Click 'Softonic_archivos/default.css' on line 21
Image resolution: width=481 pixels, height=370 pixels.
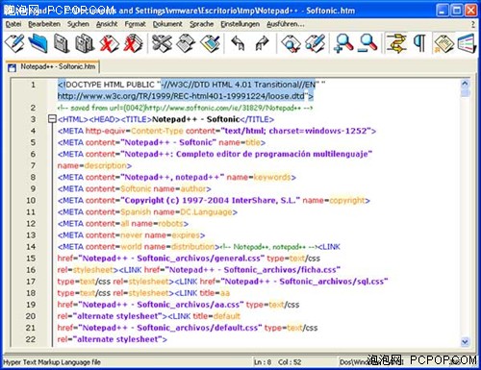tap(197, 328)
